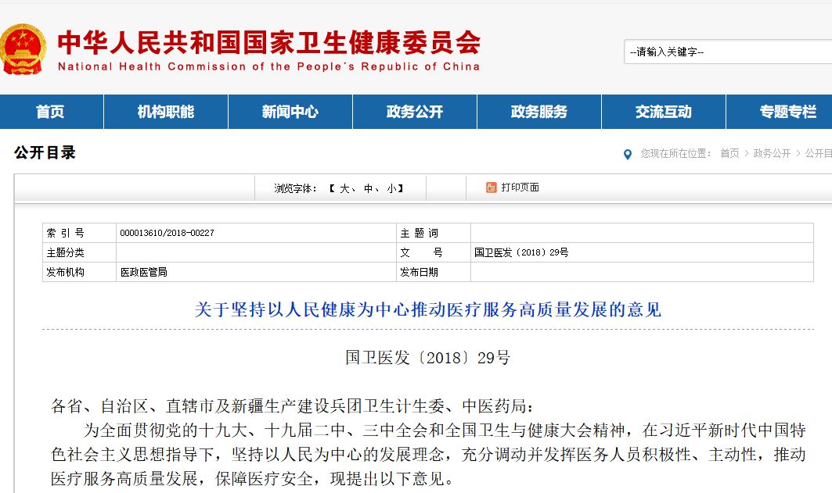Click the location pin icon
Screen dimensions: 832x493
[x=628, y=154]
